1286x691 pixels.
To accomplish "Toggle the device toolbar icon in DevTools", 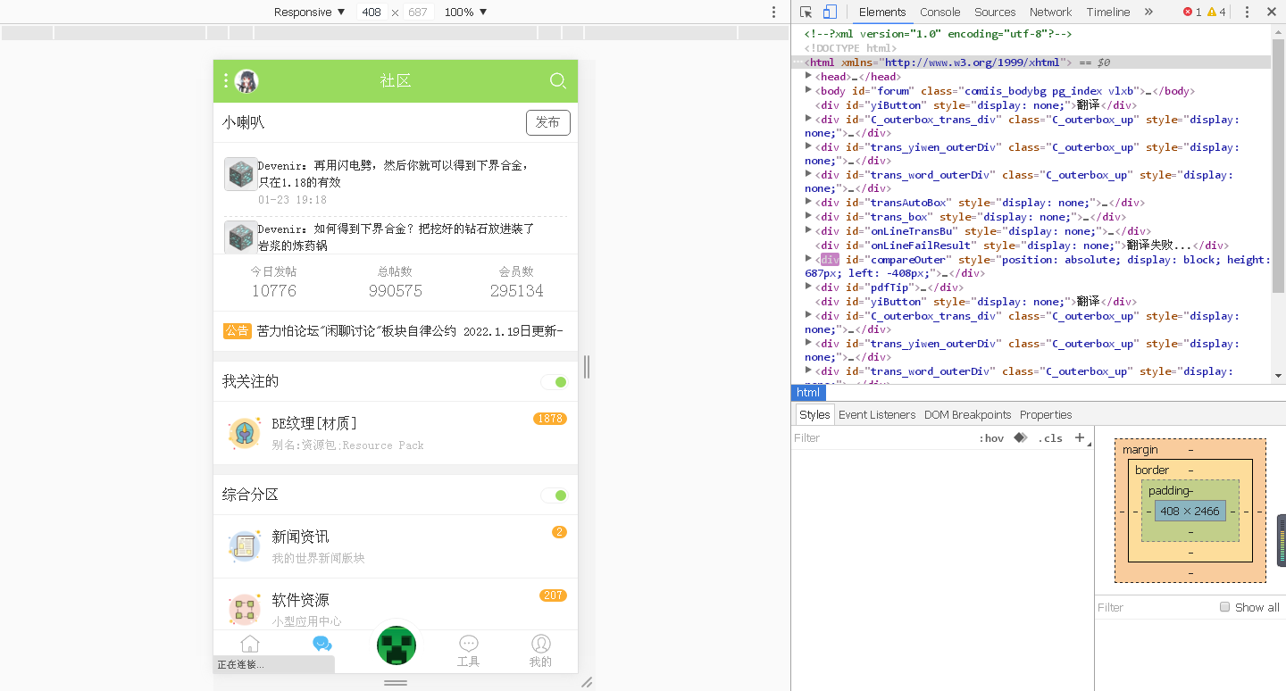I will coord(830,12).
